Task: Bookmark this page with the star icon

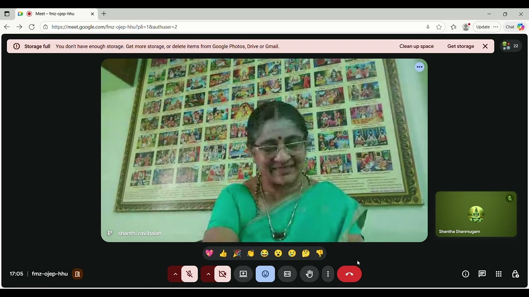Action: (439, 27)
